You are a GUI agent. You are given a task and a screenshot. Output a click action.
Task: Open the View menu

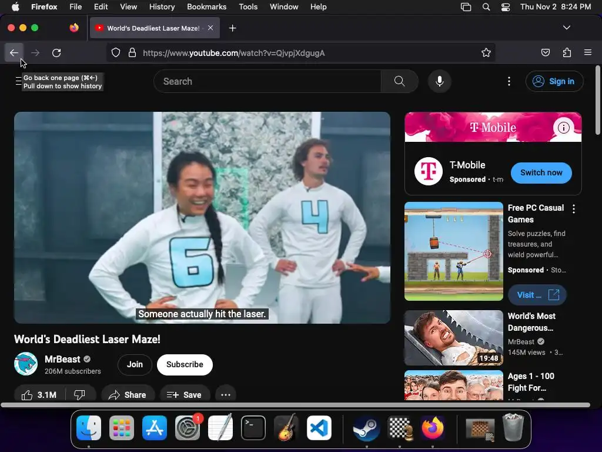coord(128,6)
